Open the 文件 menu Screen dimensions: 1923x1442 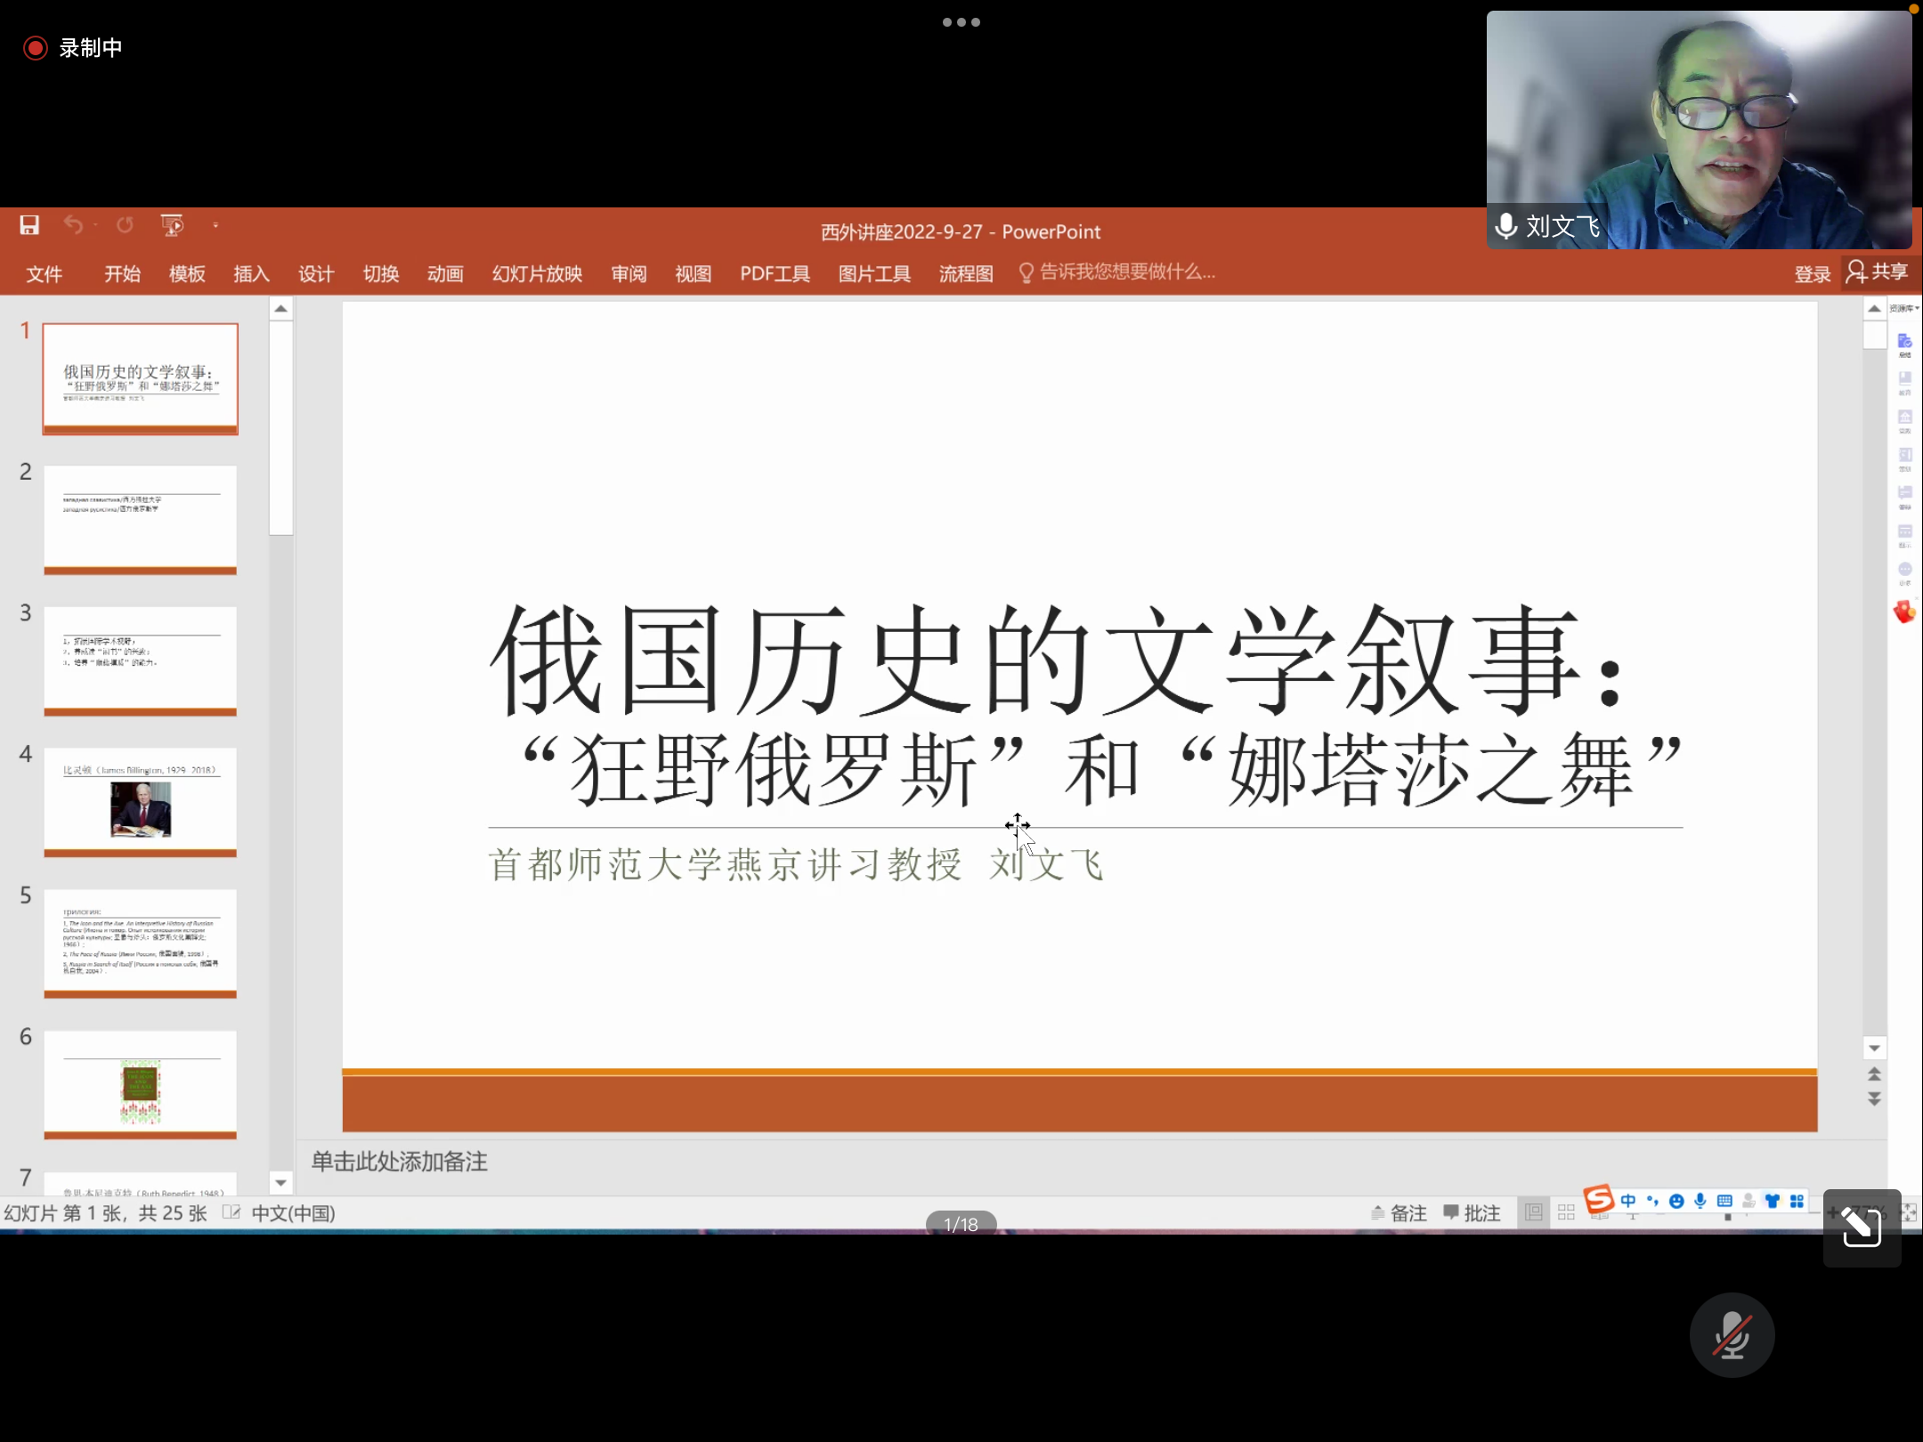(x=44, y=274)
